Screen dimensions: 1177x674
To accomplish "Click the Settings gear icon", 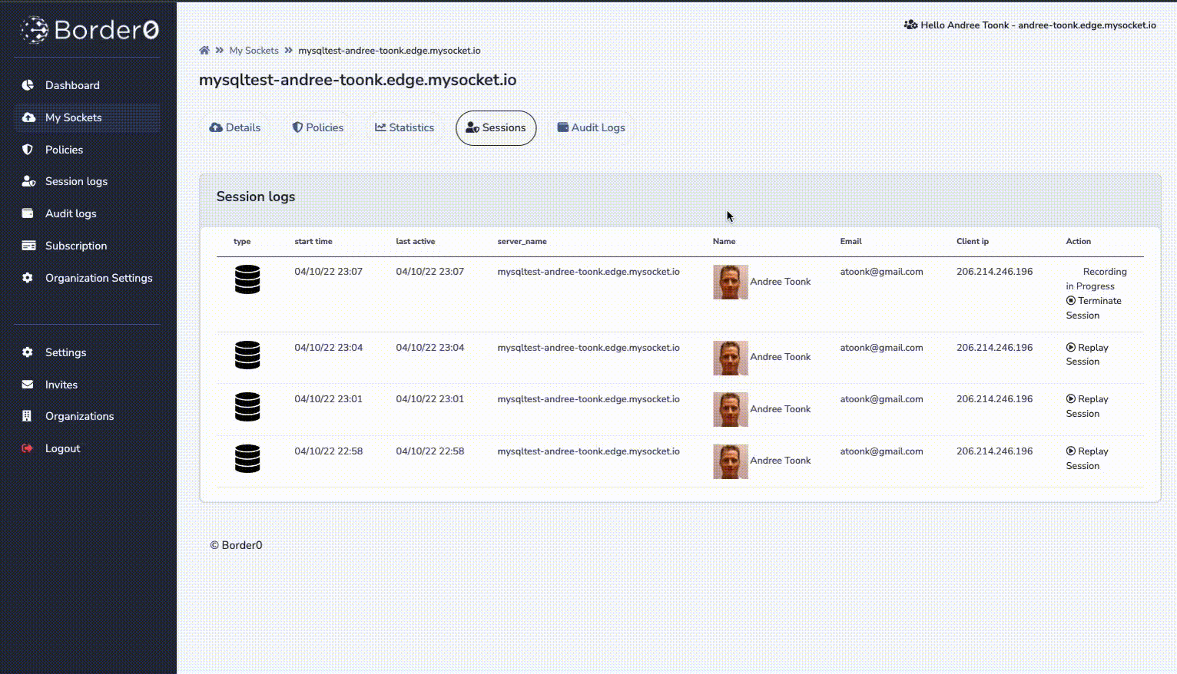I will [x=28, y=352].
